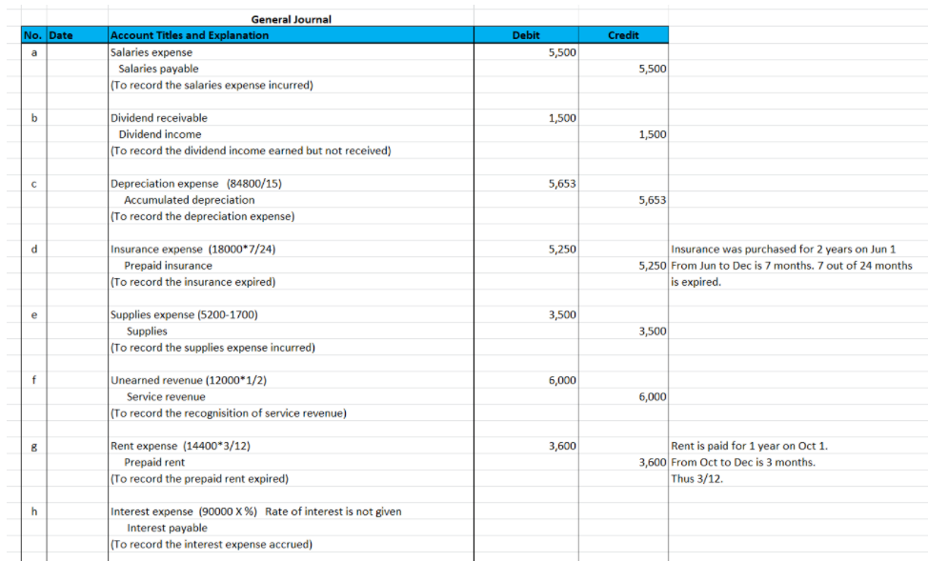Click the Credit column header
The image size is (928, 561).
pyautogui.click(x=624, y=34)
